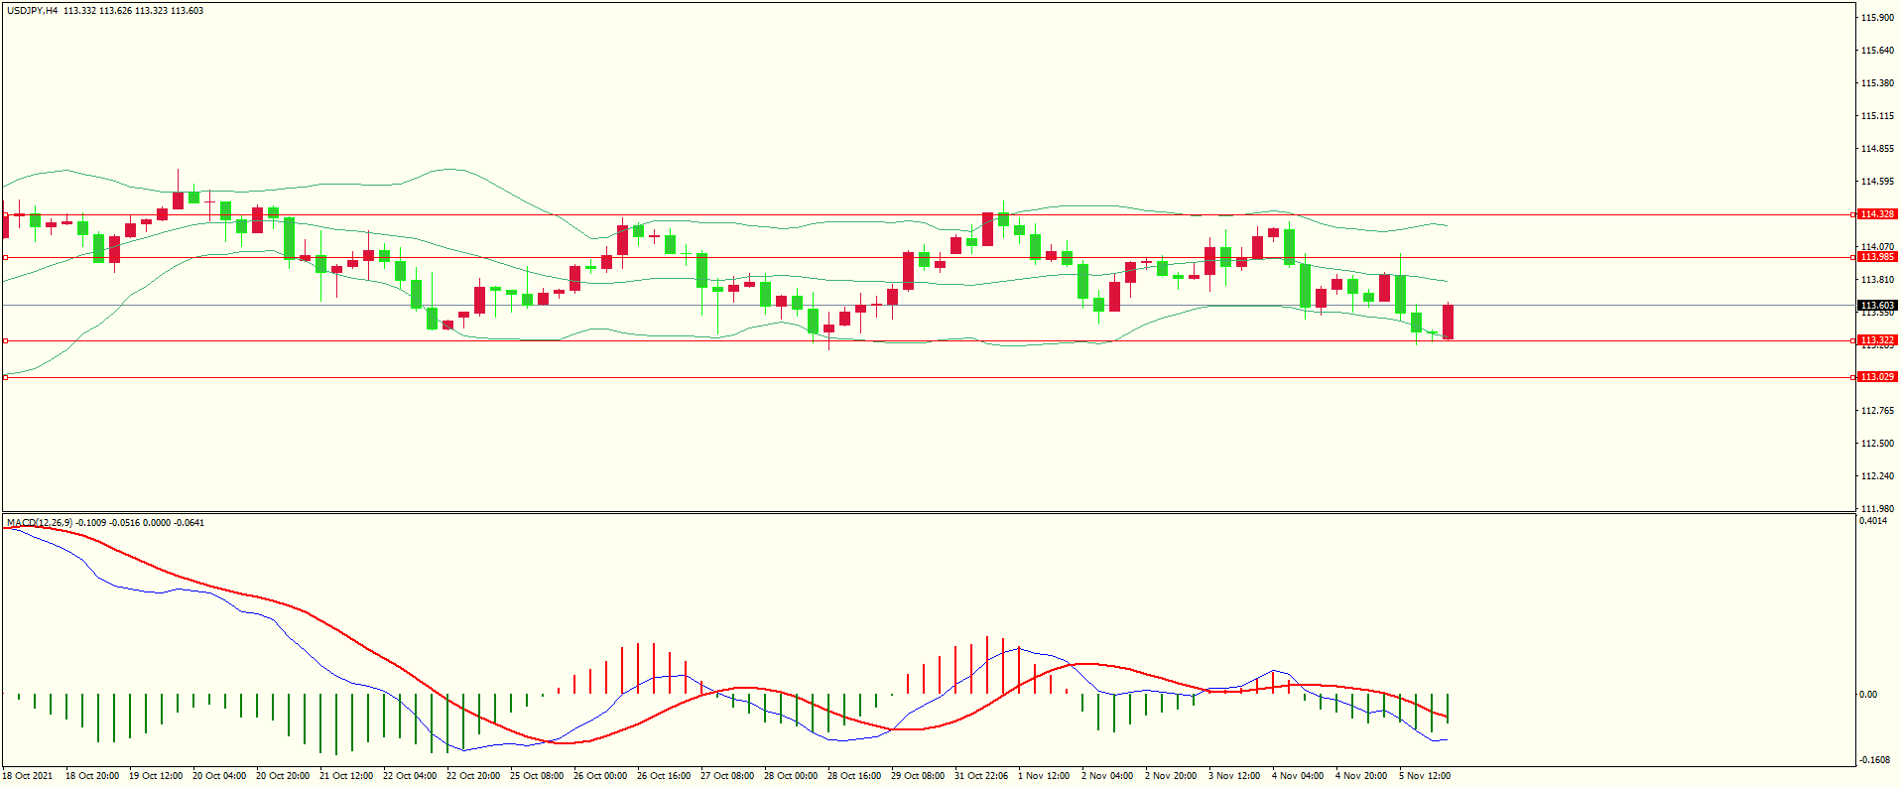Image resolution: width=1901 pixels, height=787 pixels.
Task: Click the 3 Nov 12:00 time label
Action: point(1234,776)
